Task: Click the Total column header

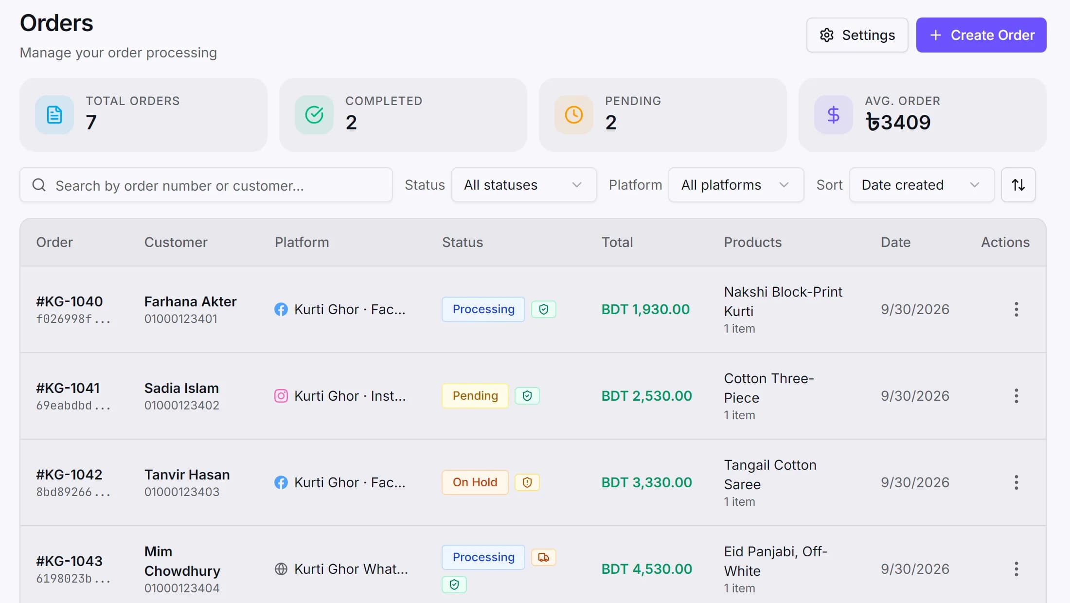Action: click(617, 242)
